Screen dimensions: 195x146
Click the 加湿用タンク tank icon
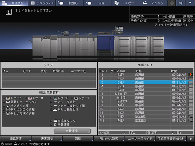[x=55, y=121]
